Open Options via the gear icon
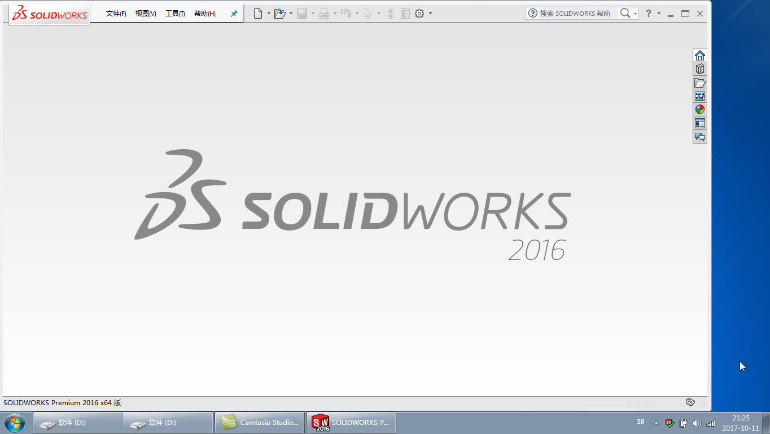Viewport: 770px width, 434px height. [x=419, y=14]
